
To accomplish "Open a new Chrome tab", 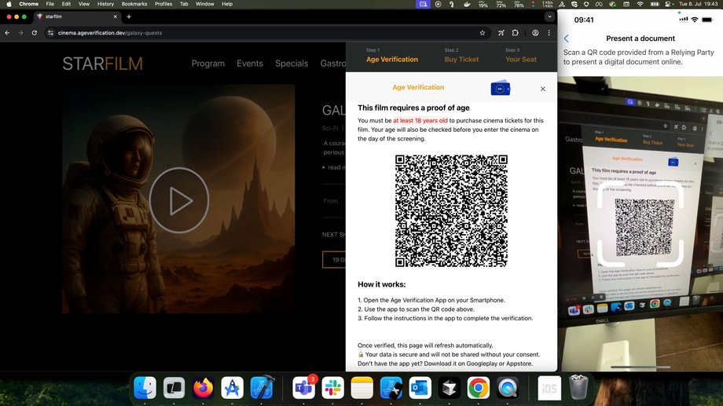I will [x=129, y=16].
